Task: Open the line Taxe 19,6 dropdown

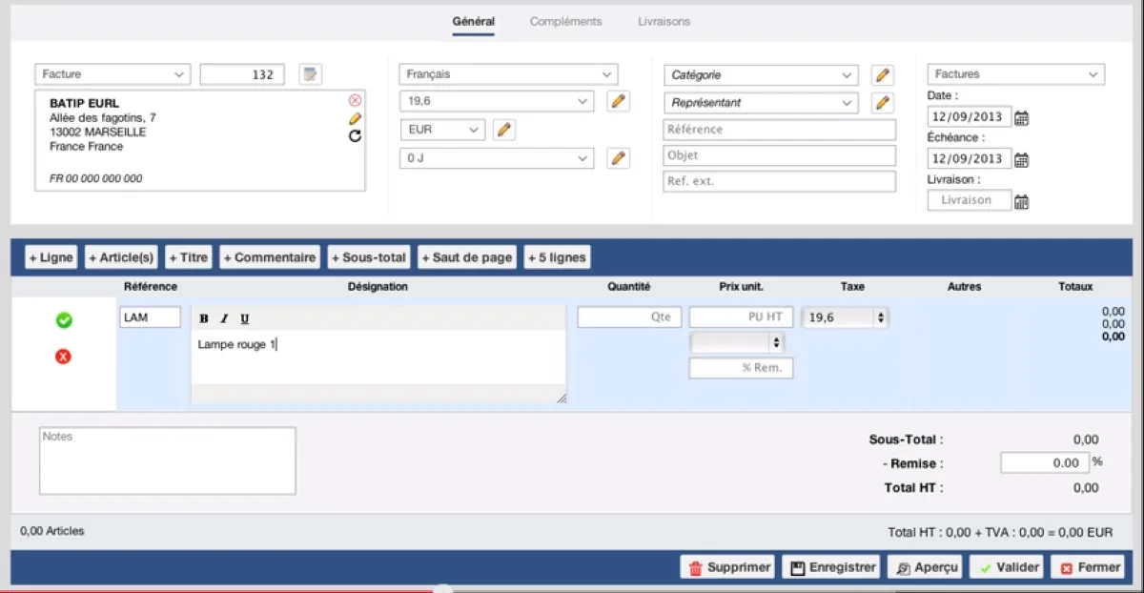Action: [x=846, y=317]
